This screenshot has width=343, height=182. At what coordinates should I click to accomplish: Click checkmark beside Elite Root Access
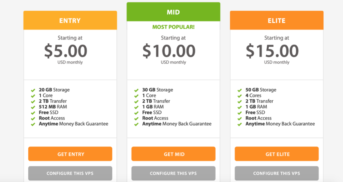(239, 118)
